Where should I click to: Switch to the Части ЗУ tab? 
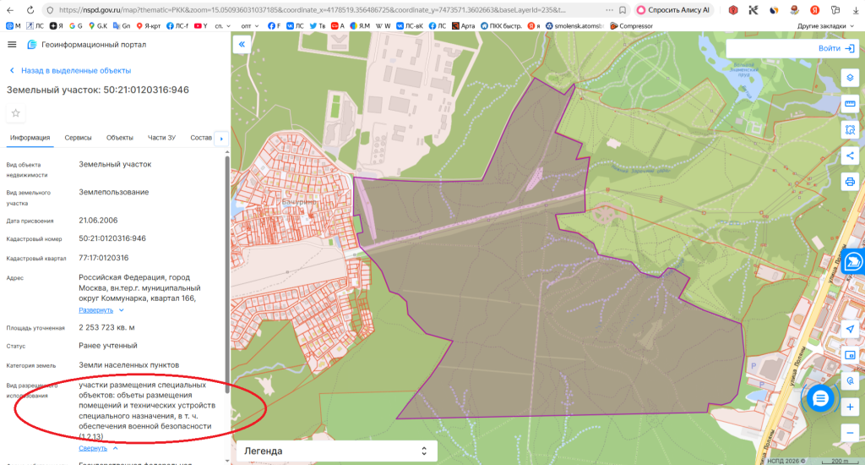[161, 138]
